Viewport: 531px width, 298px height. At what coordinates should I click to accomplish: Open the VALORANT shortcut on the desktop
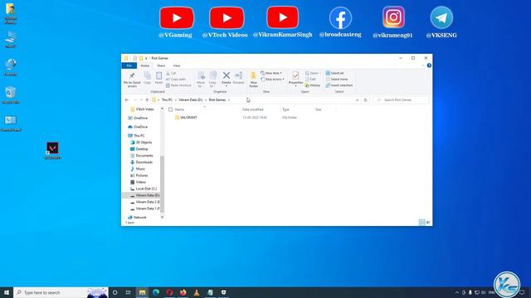52,151
